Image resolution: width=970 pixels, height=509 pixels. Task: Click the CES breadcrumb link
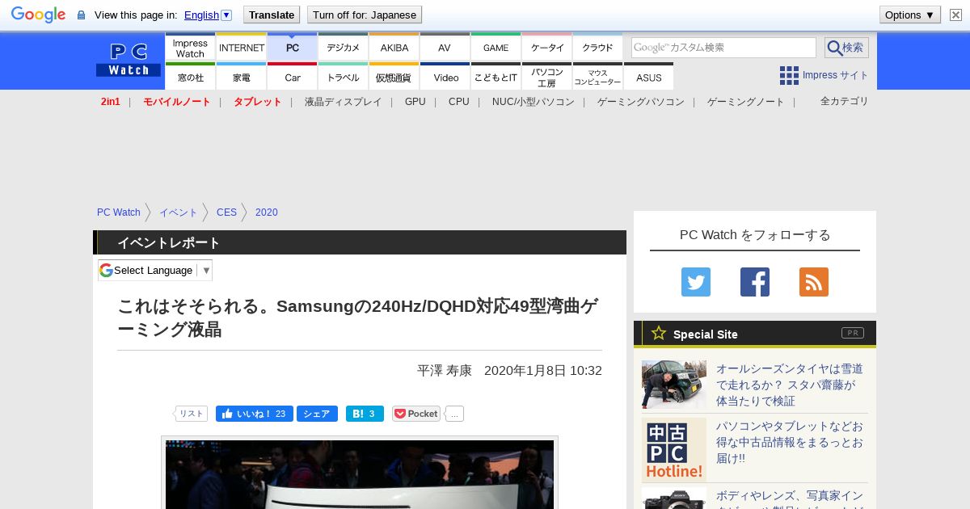coord(227,212)
